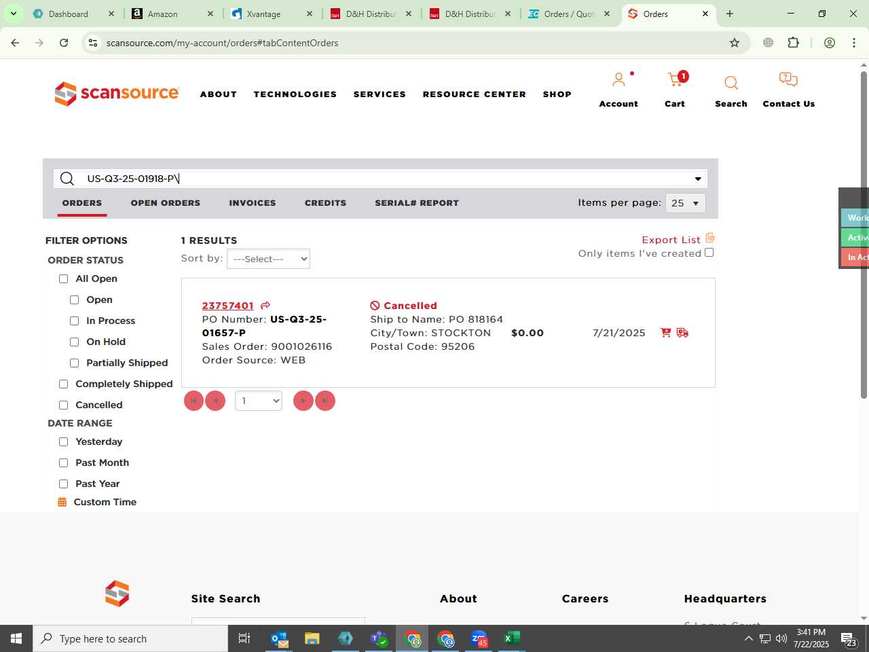The image size is (869, 652).
Task: Click share arrow next to order 23757401
Action: (x=265, y=306)
